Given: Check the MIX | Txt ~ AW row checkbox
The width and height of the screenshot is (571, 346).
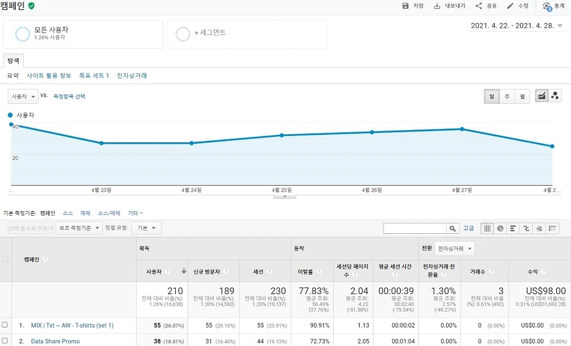Looking at the screenshot, I should 5,325.
